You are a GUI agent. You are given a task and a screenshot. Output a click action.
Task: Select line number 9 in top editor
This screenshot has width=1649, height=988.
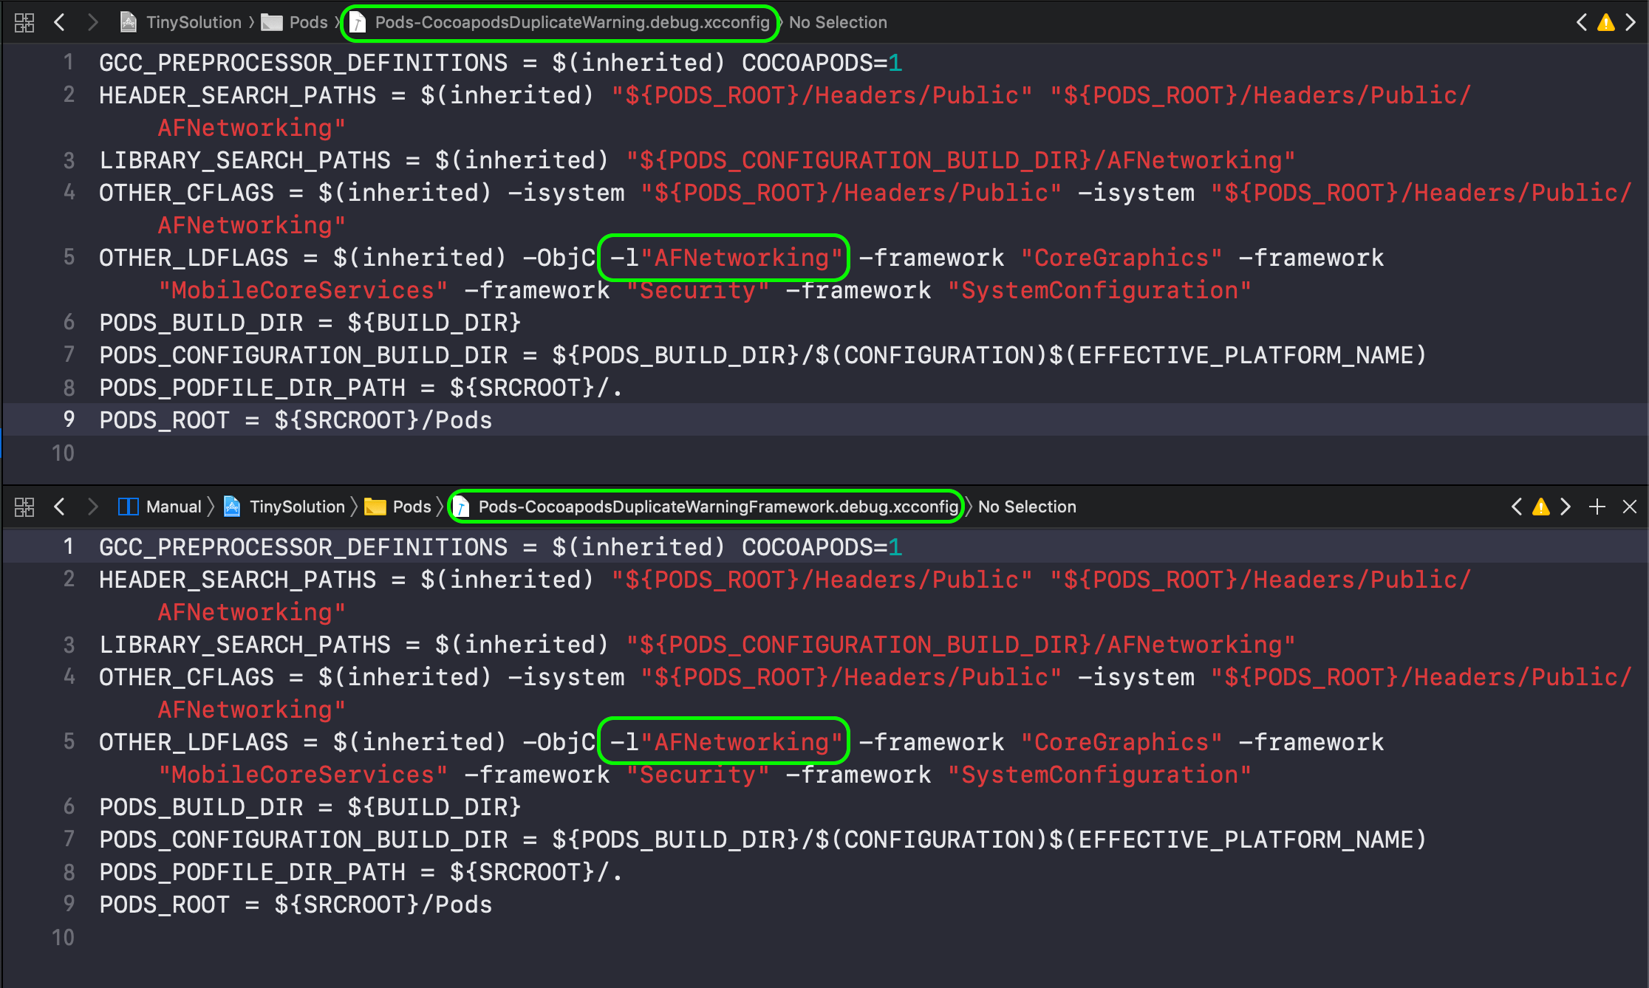(69, 419)
